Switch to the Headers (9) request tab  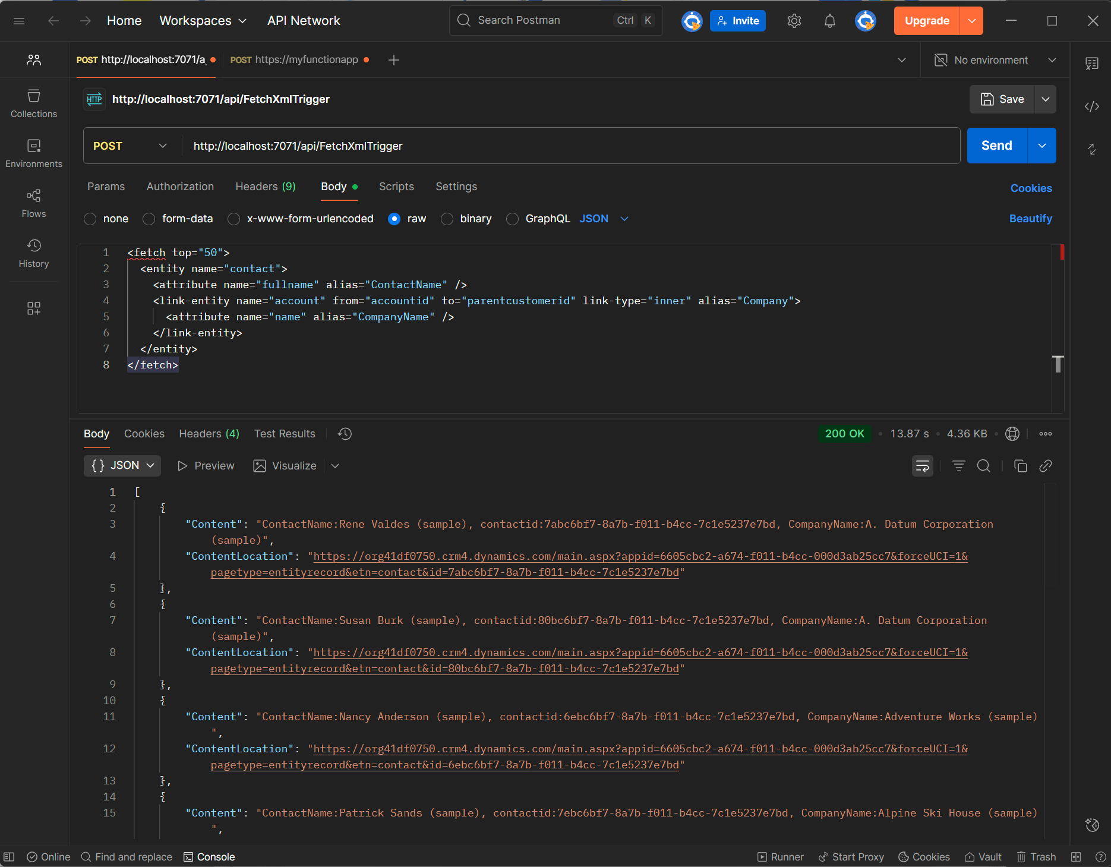[x=265, y=187]
